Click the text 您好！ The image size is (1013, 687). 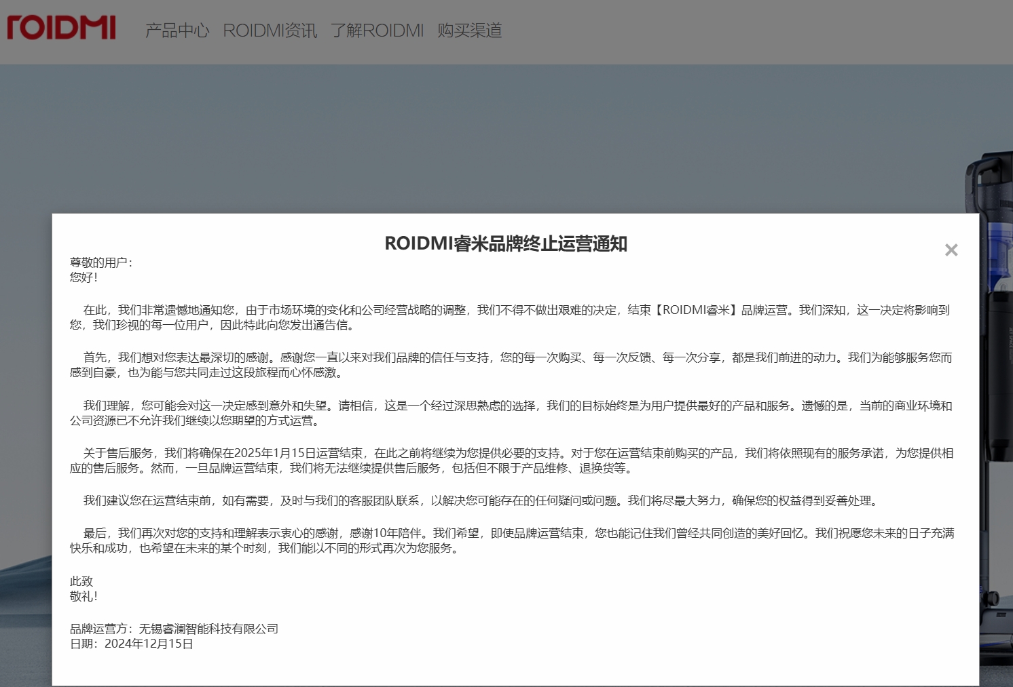[x=84, y=277]
